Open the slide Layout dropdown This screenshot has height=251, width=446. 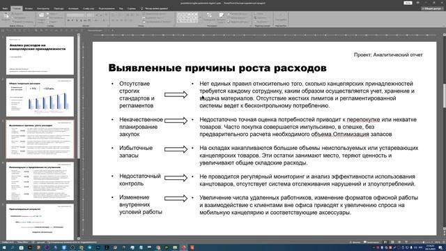tap(52, 14)
